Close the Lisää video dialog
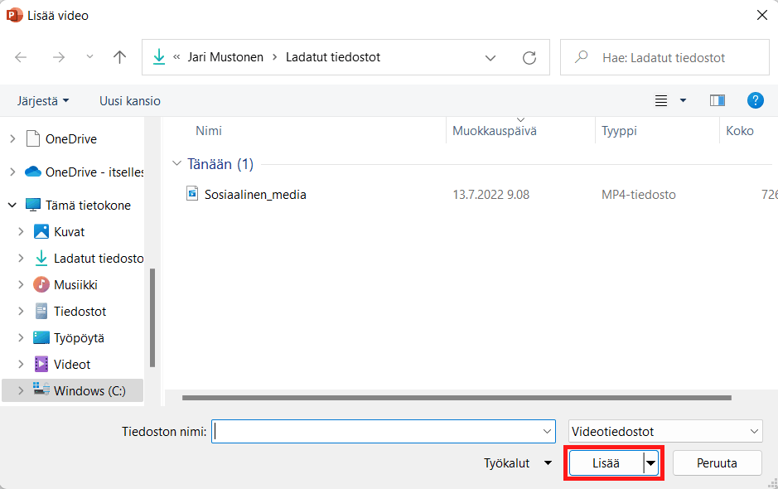Viewport: 778px width, 489px height. pyautogui.click(x=762, y=16)
